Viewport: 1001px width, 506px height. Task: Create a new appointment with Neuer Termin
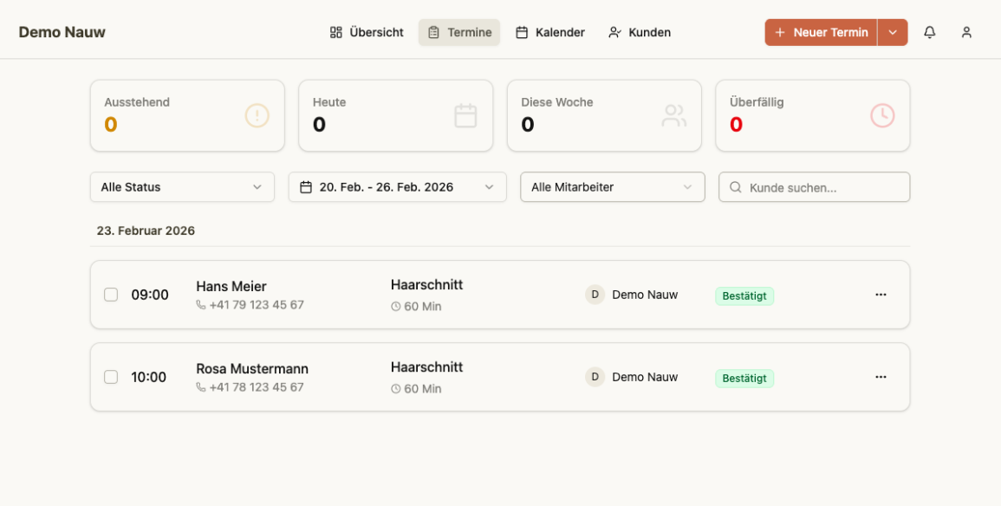point(821,33)
